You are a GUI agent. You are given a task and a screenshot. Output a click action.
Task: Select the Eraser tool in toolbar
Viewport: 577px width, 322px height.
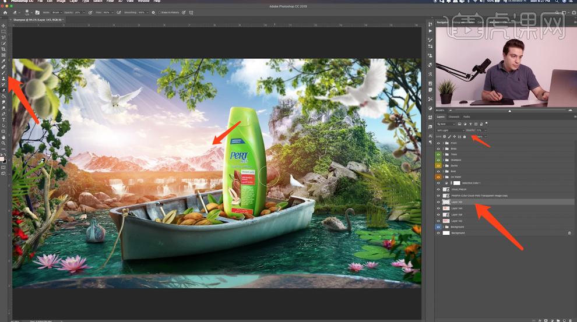3,90
